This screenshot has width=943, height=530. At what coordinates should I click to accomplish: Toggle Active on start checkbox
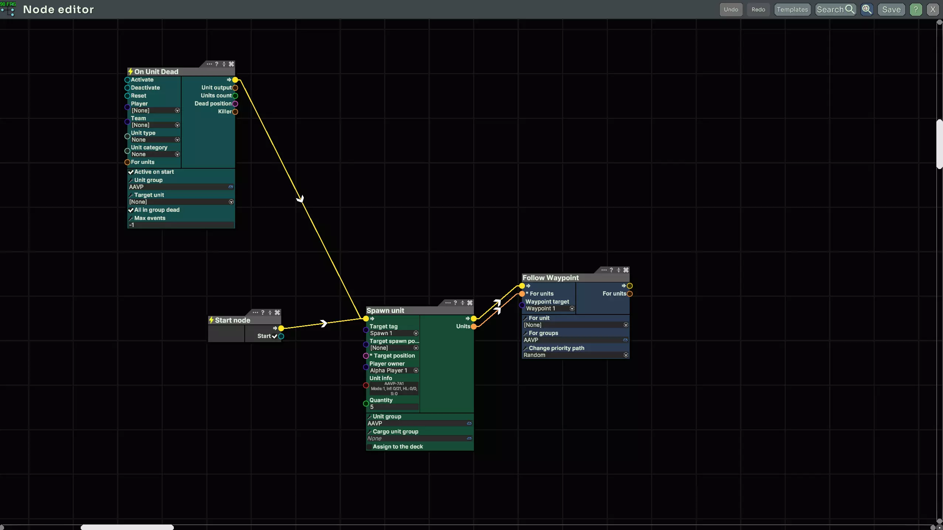point(131,172)
